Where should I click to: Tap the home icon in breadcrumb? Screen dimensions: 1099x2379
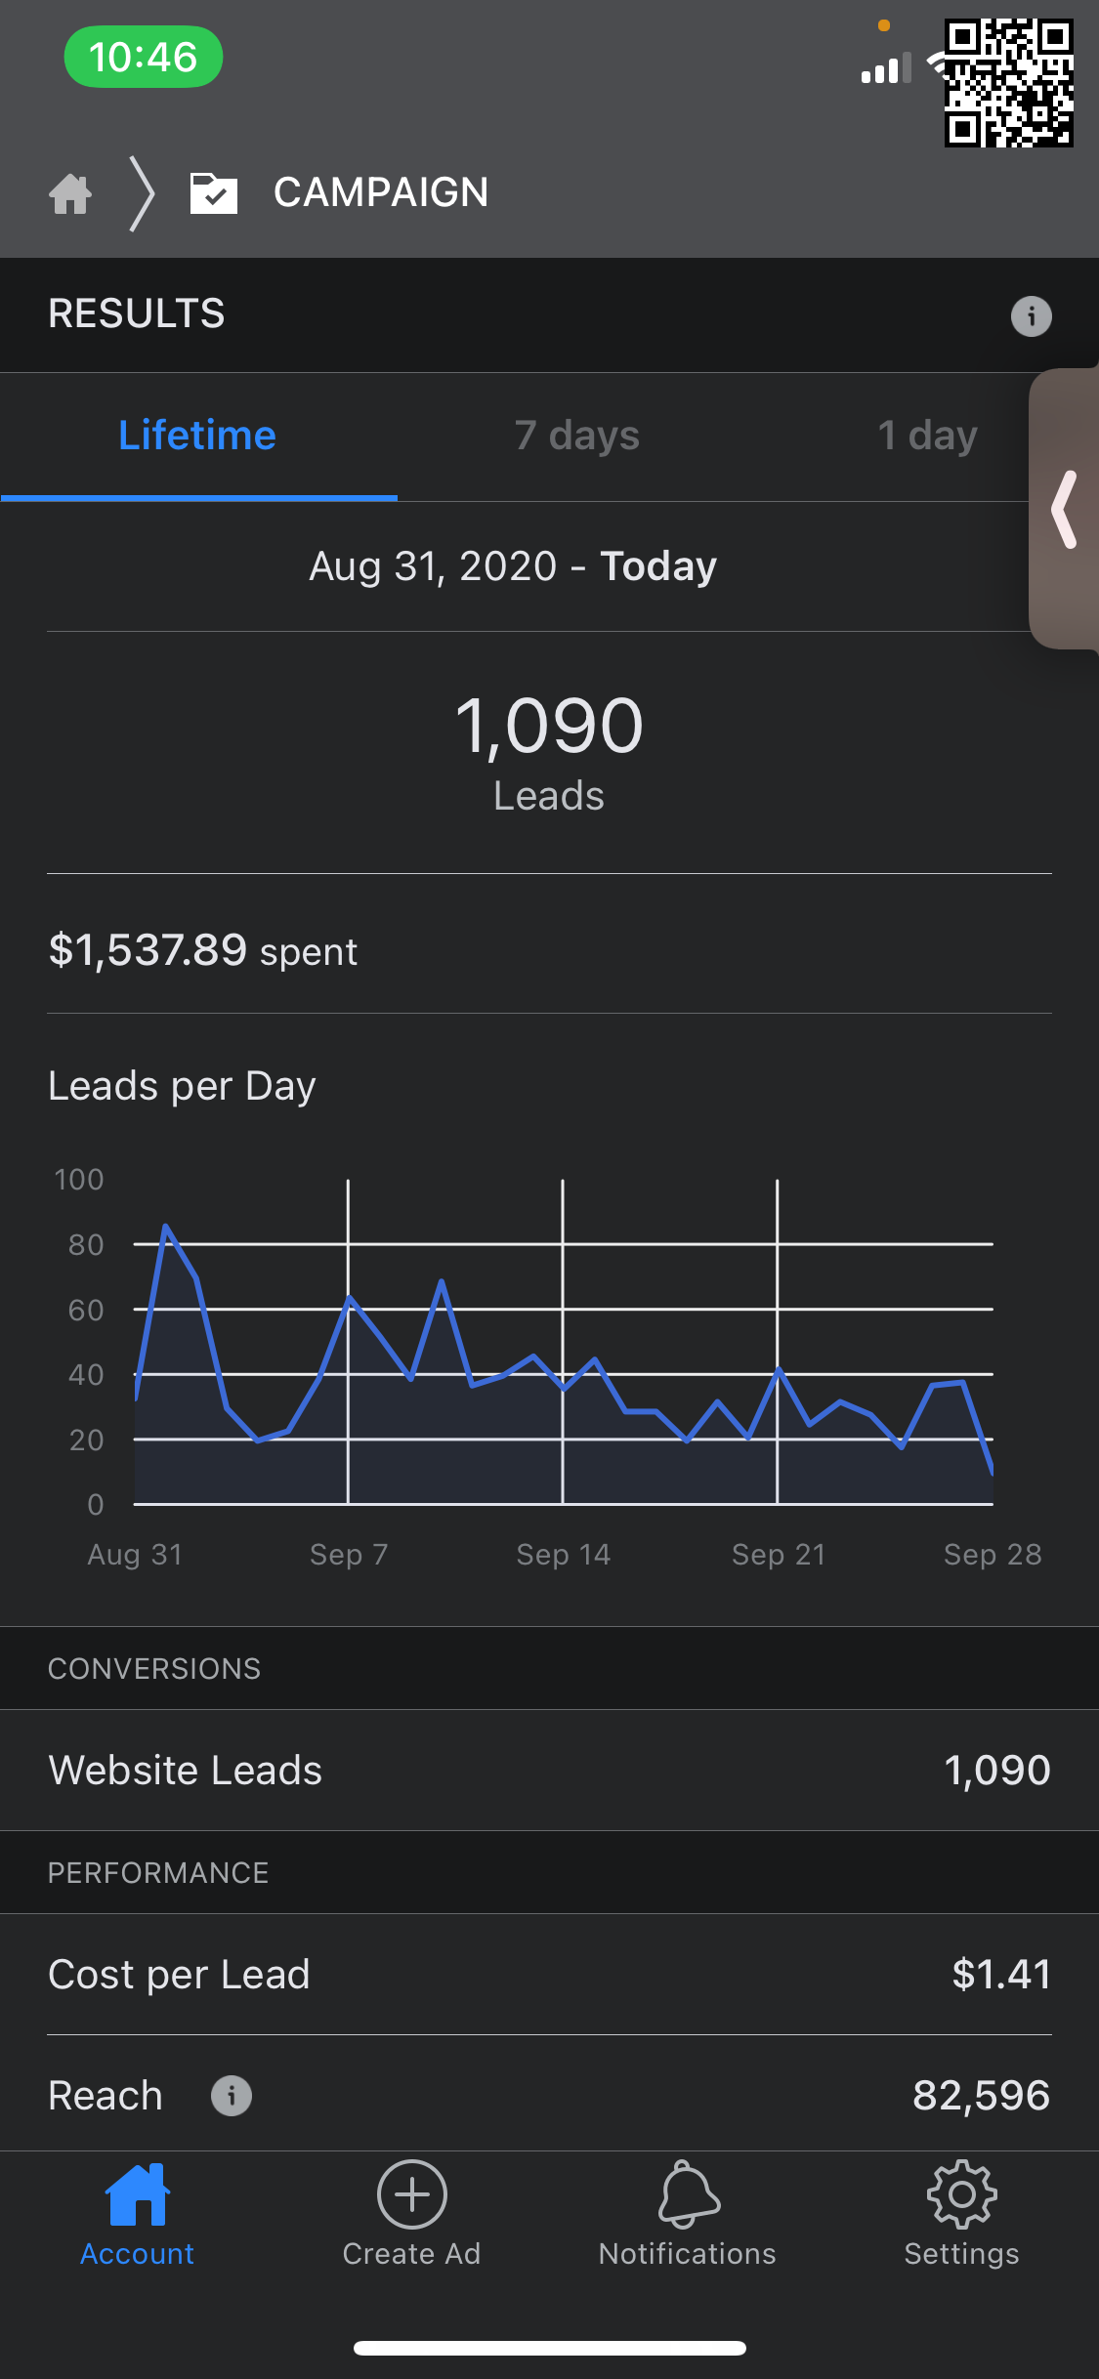pos(70,193)
